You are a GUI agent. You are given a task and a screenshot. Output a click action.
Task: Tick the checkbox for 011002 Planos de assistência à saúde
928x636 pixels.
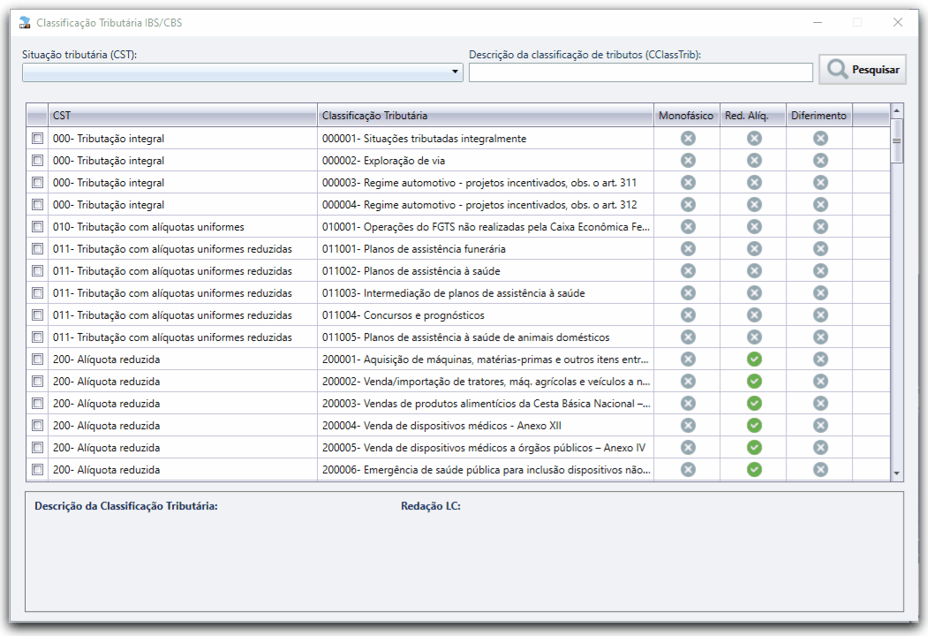click(37, 271)
